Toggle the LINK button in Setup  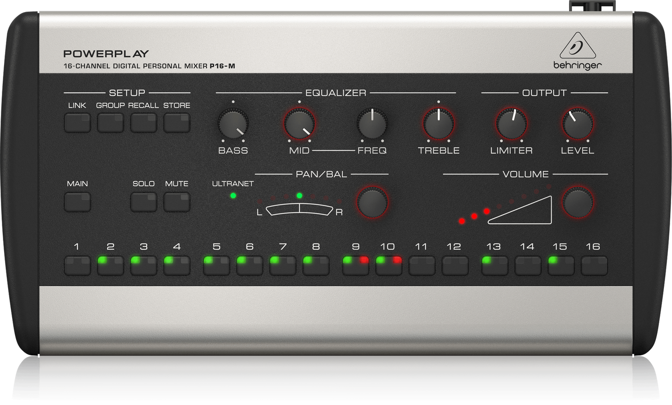pos(77,123)
